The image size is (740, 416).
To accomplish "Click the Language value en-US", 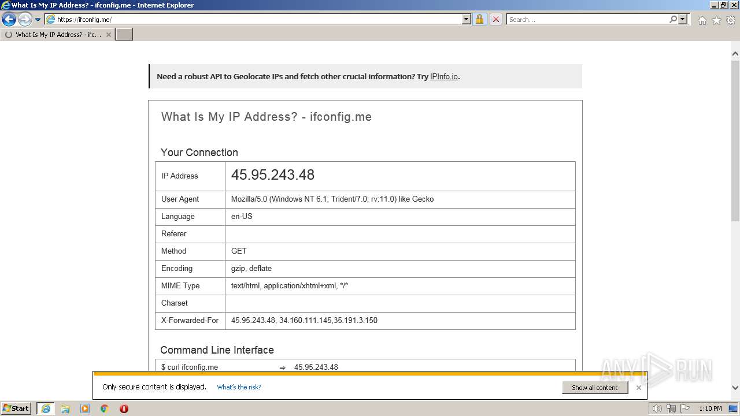I will (x=242, y=217).
